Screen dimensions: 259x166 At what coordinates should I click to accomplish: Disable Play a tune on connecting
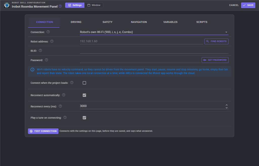click(x=84, y=118)
